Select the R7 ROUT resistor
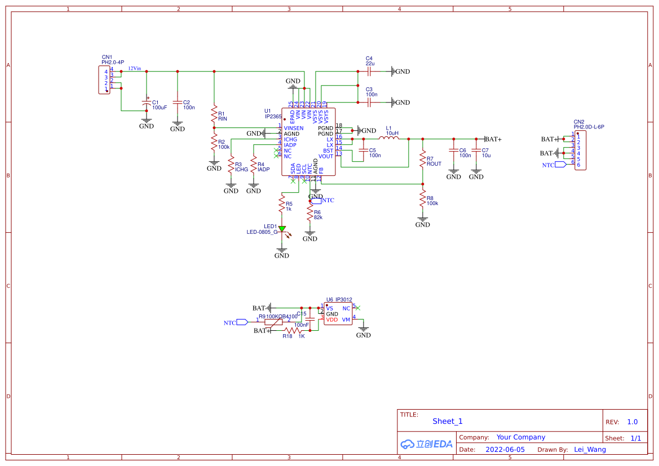 pos(423,159)
